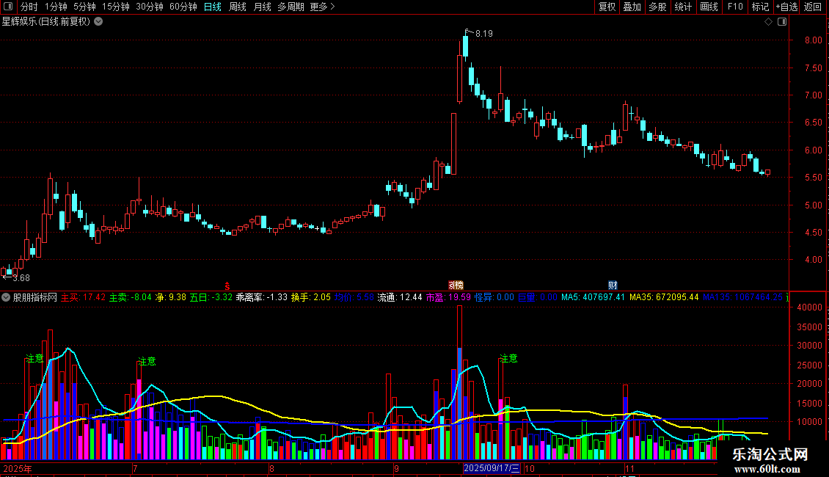This screenshot has width=829, height=477.
Task: Click the 8.00 price axis label
Action: pyautogui.click(x=814, y=40)
